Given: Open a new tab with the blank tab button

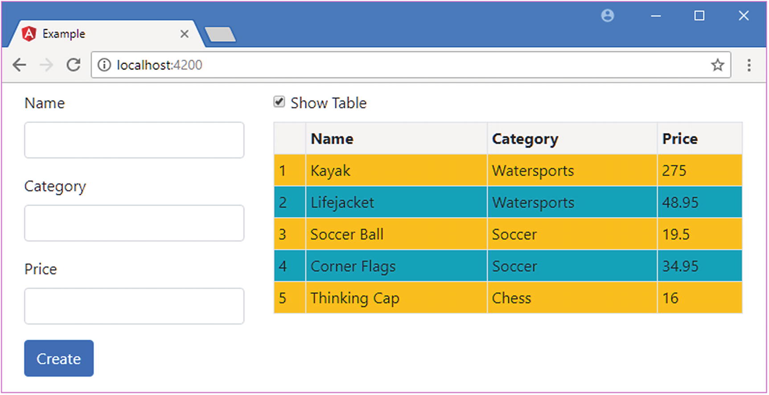Looking at the screenshot, I should pyautogui.click(x=220, y=34).
